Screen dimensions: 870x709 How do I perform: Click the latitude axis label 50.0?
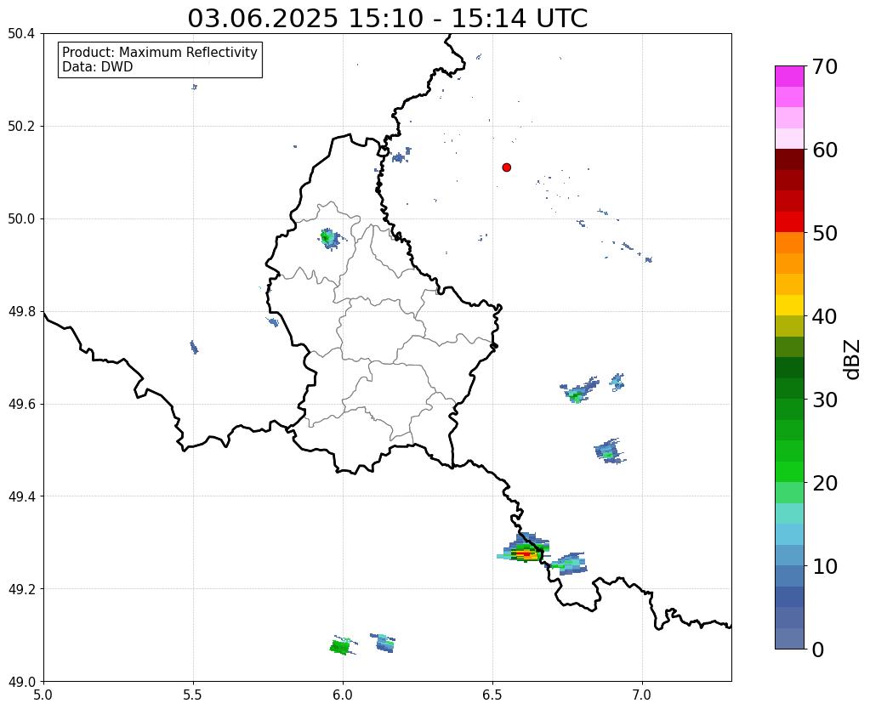[x=21, y=218]
